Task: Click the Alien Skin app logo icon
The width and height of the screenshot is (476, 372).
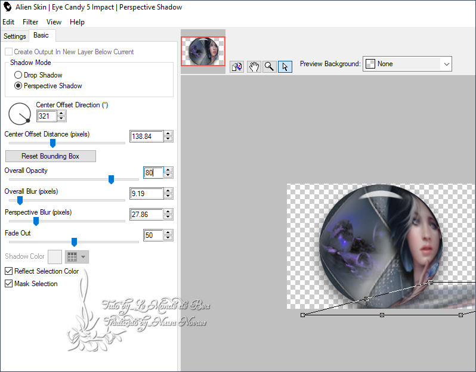Action: coord(7,7)
